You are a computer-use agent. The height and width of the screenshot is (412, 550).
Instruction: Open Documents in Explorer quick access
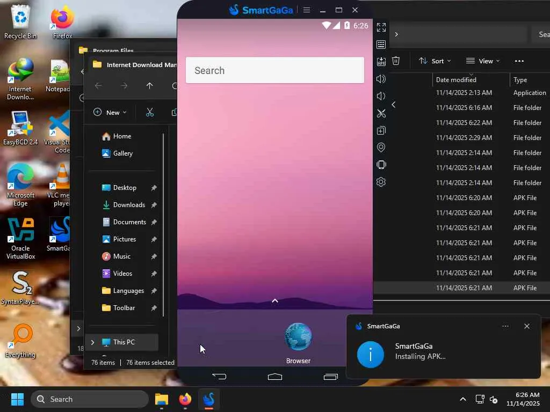click(129, 222)
